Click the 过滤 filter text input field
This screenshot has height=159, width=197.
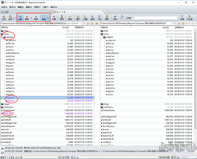pyautogui.click(x=154, y=18)
